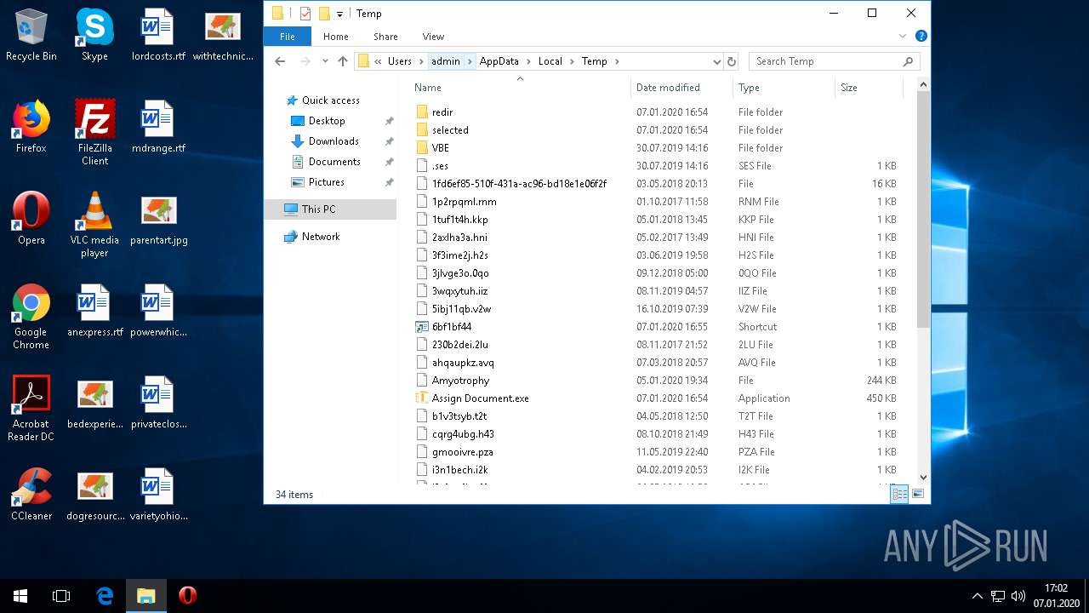Launch Opera desktop shortcut

(x=31, y=220)
